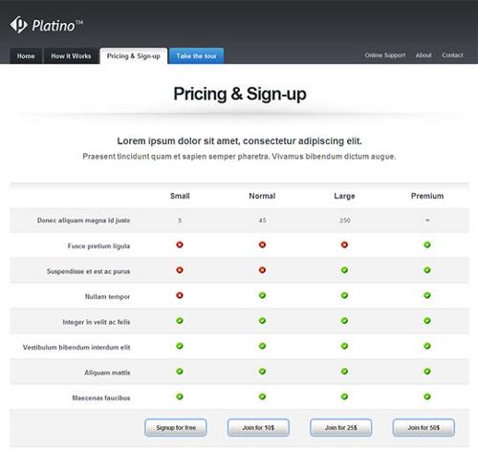Click the Aliquam mattis row label
The image size is (478, 451).
107,373
